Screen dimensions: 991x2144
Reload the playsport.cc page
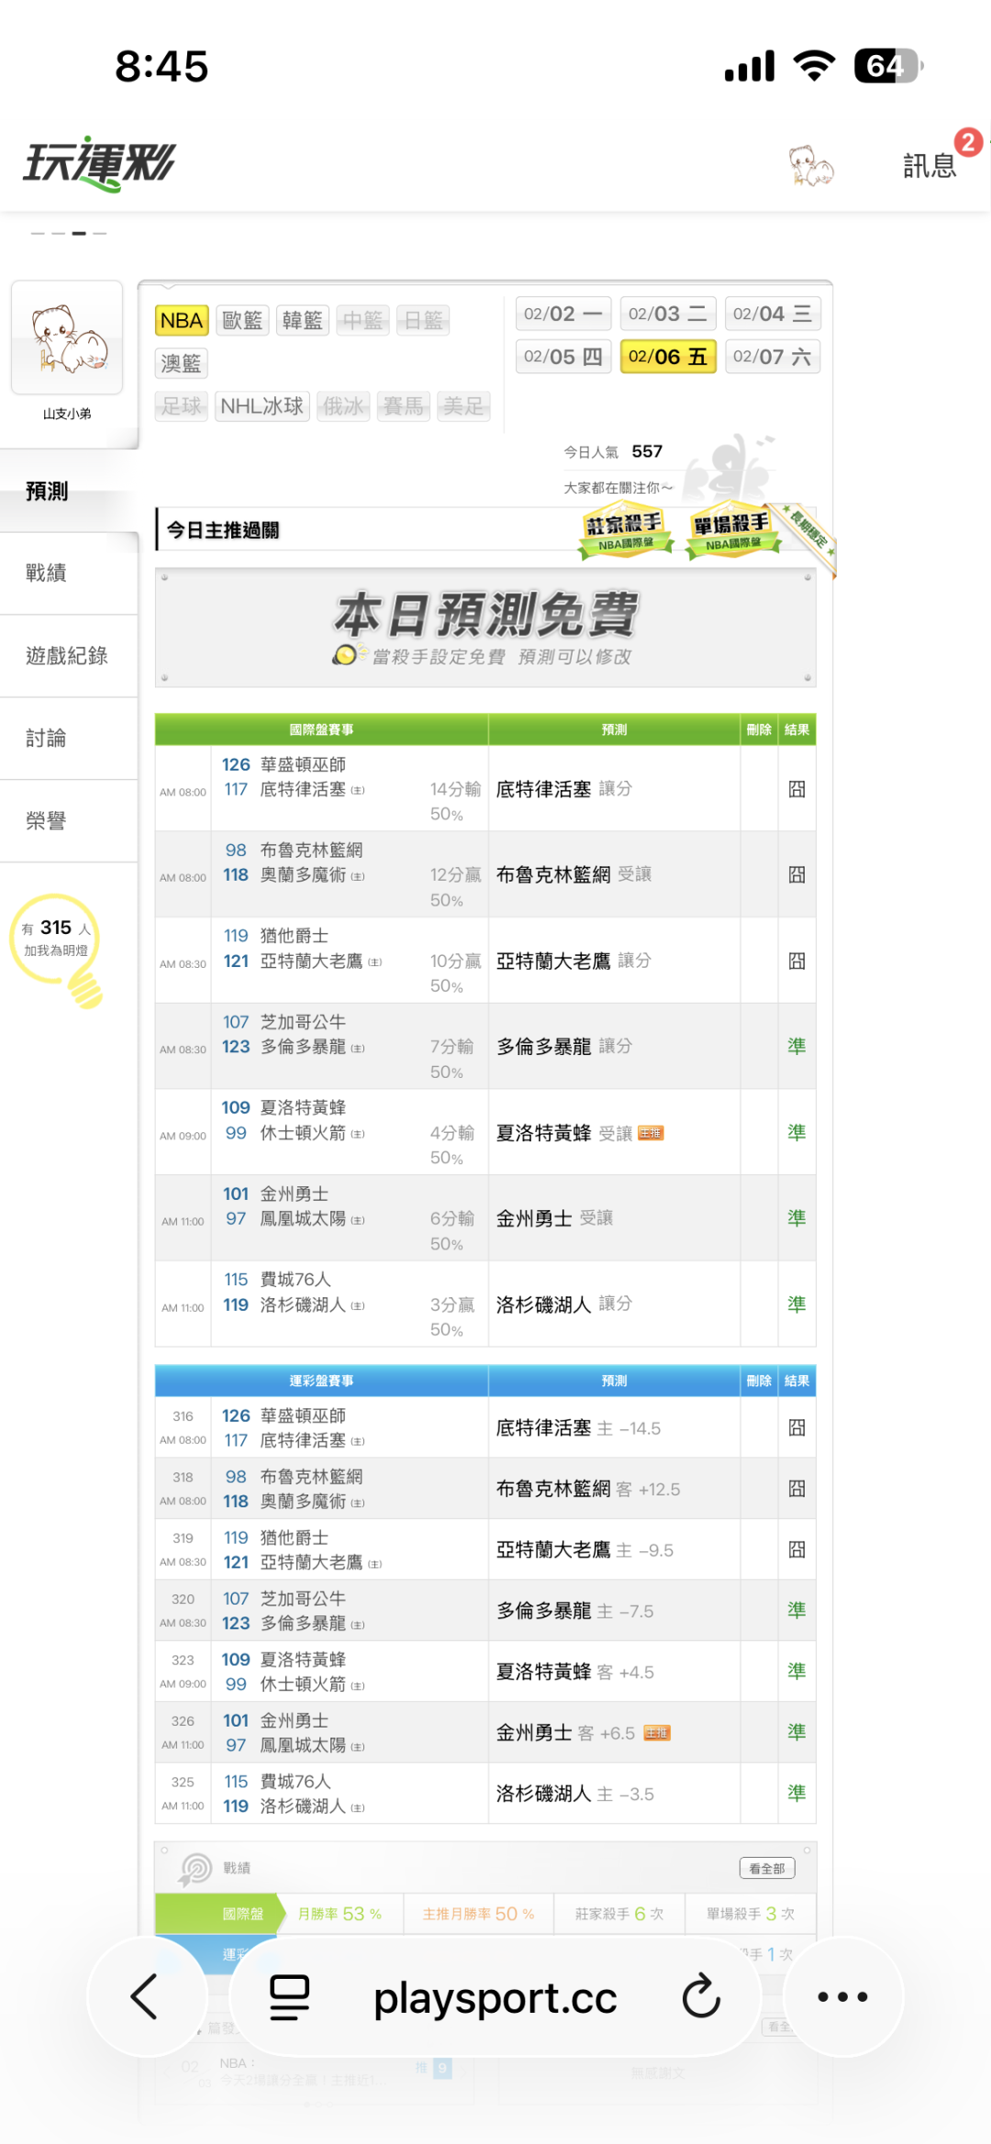701,1996
